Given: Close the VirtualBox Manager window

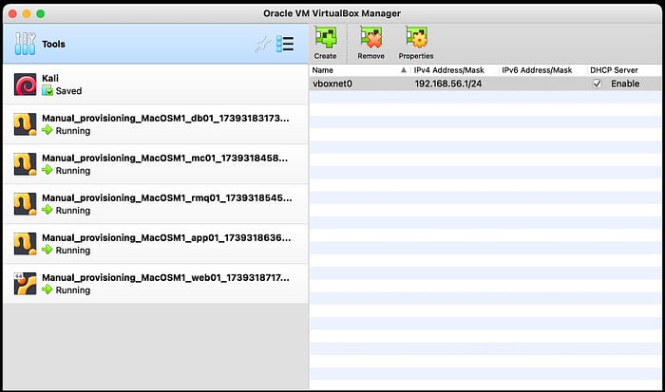Looking at the screenshot, I should coord(12,14).
